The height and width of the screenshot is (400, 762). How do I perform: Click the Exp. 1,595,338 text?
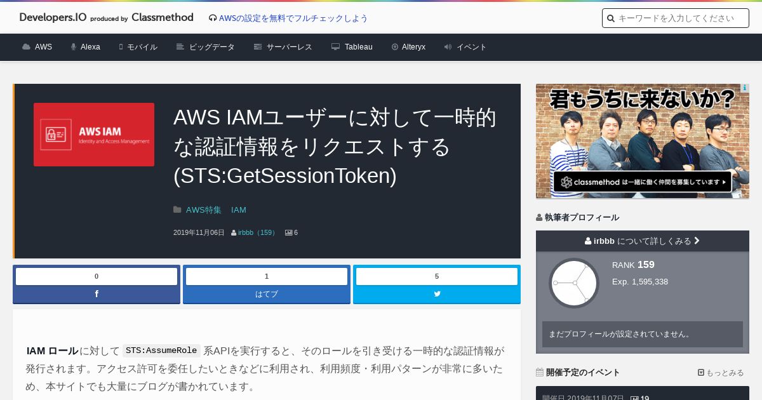pos(640,281)
